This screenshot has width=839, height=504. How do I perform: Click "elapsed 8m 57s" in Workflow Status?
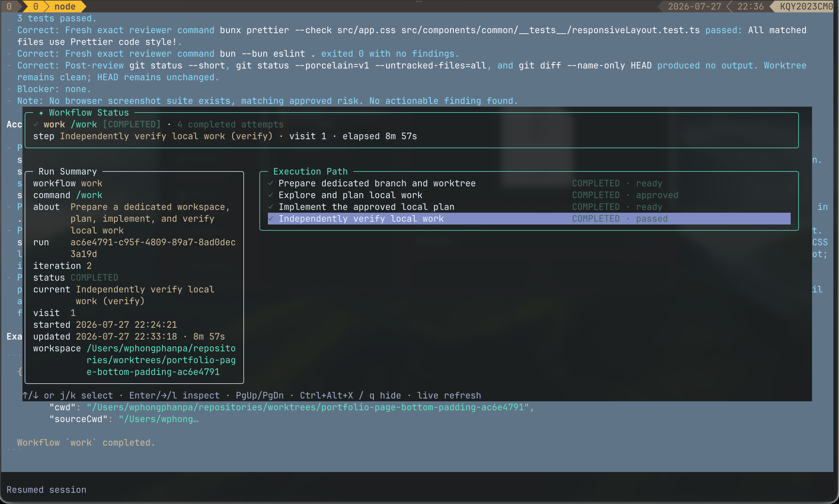[x=380, y=136]
